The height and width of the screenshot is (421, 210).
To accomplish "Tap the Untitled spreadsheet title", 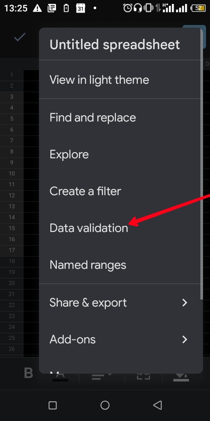I will point(115,45).
